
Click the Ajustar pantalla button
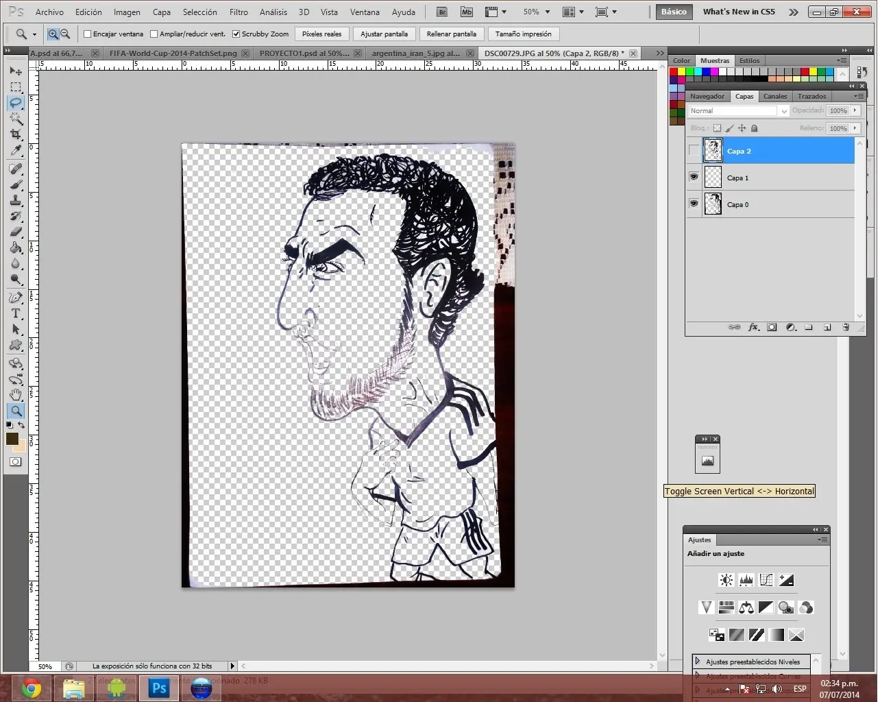(x=384, y=34)
